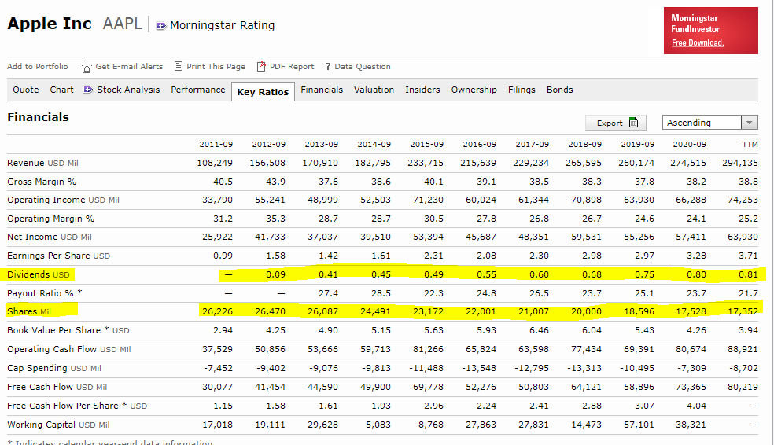
Task: Click the Earnings Per Share row label
Action: point(58,256)
